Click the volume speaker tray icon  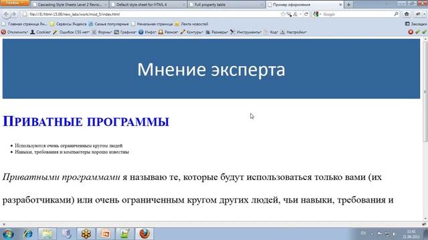pyautogui.click(x=395, y=234)
